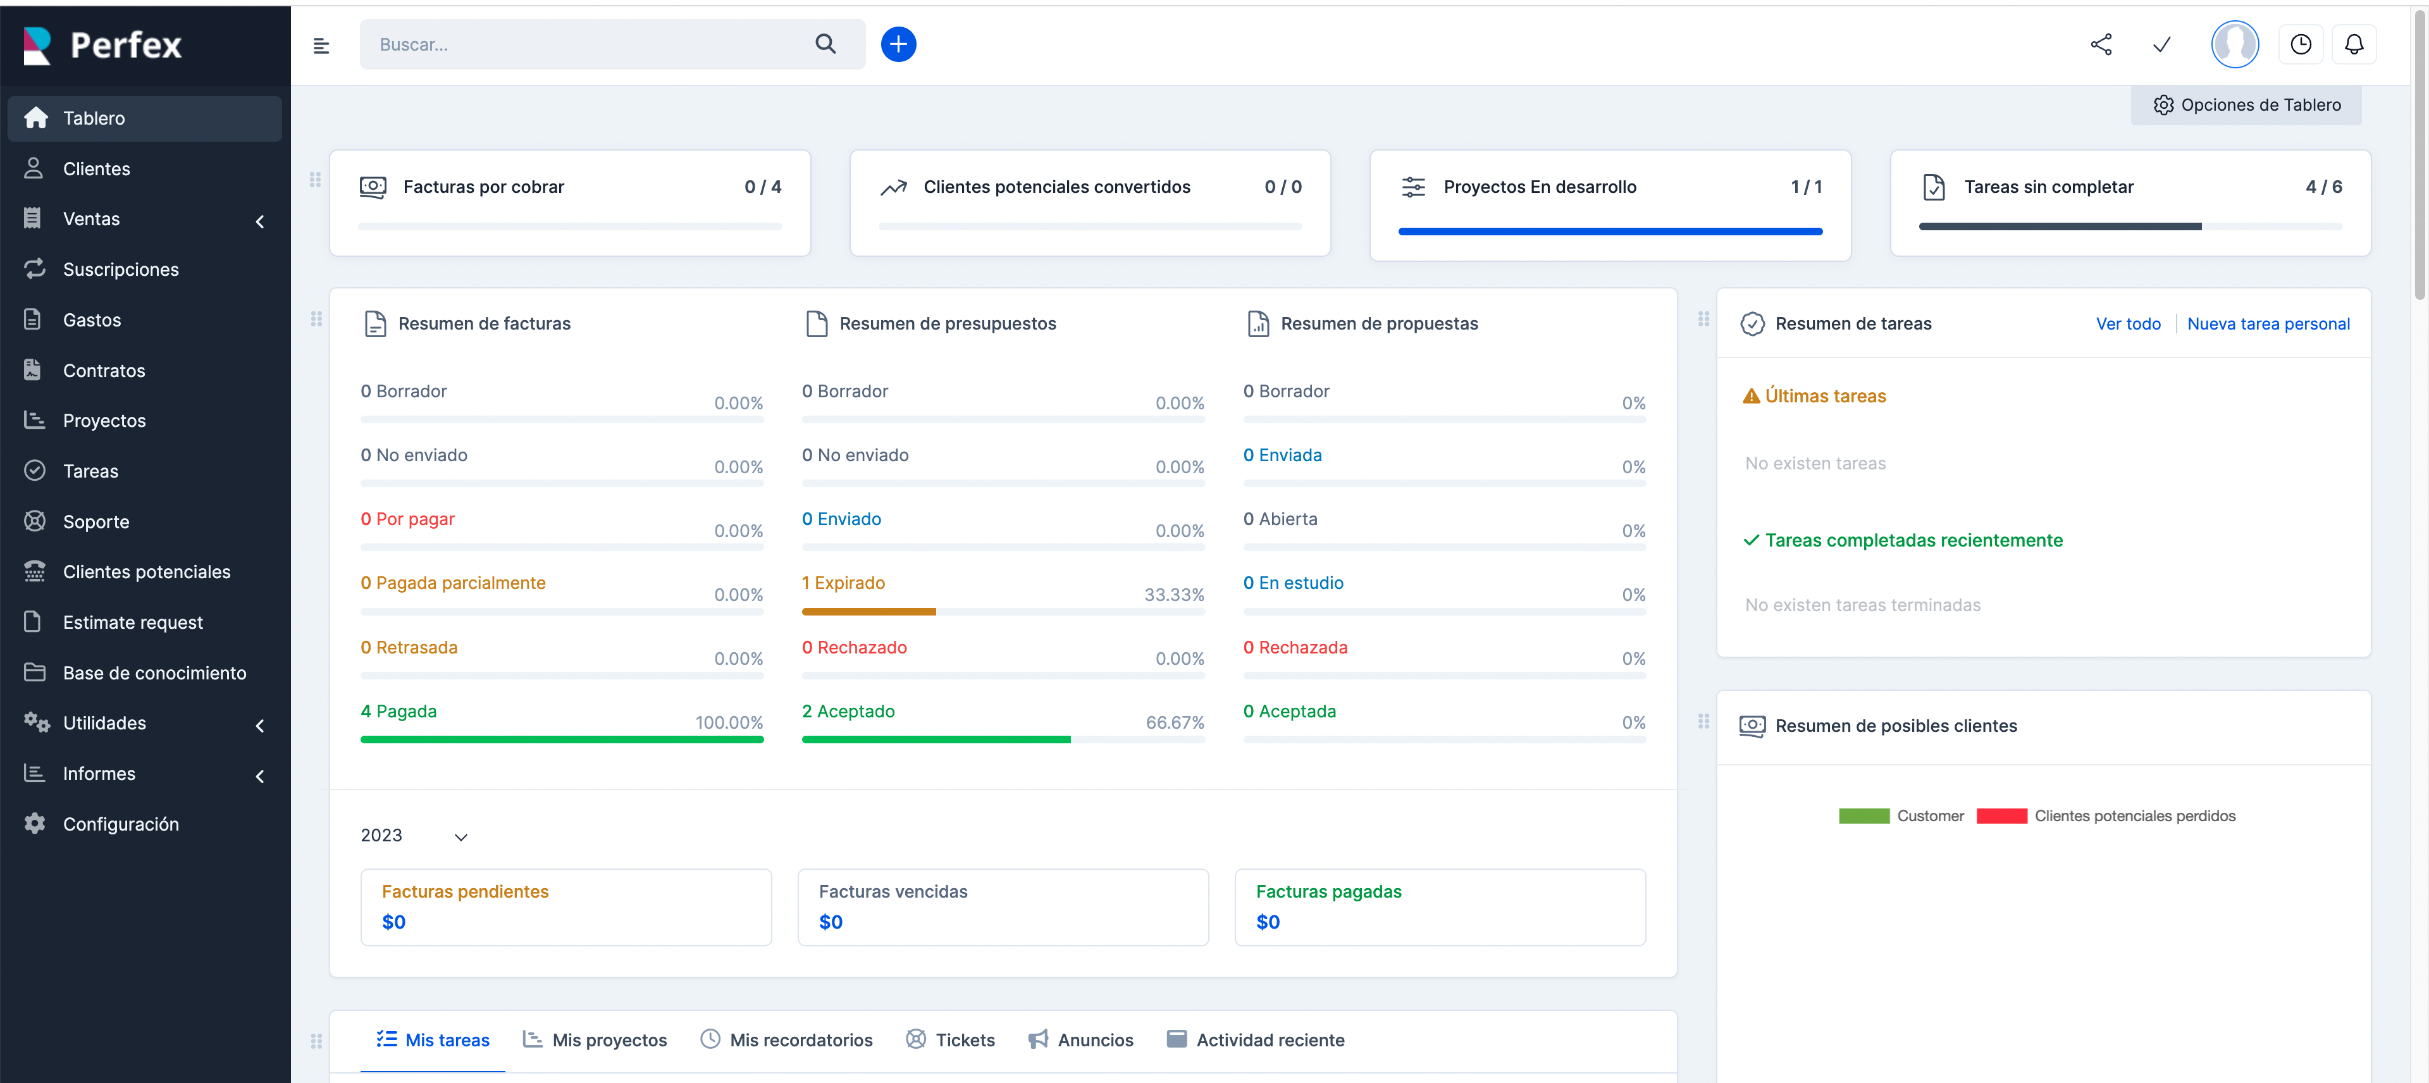Click the checkmark todo icon
This screenshot has width=2429, height=1083.
(2161, 44)
